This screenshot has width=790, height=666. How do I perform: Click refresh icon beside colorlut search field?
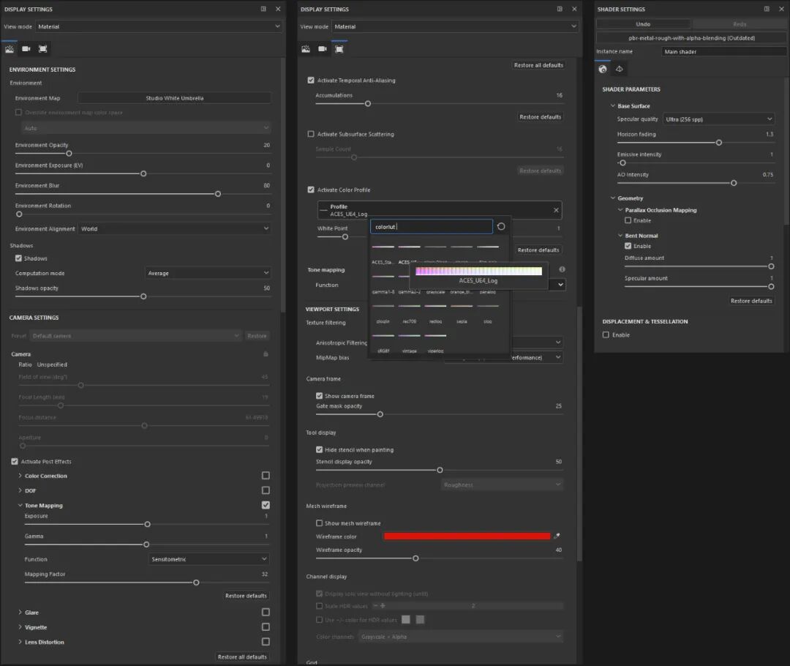(x=501, y=226)
